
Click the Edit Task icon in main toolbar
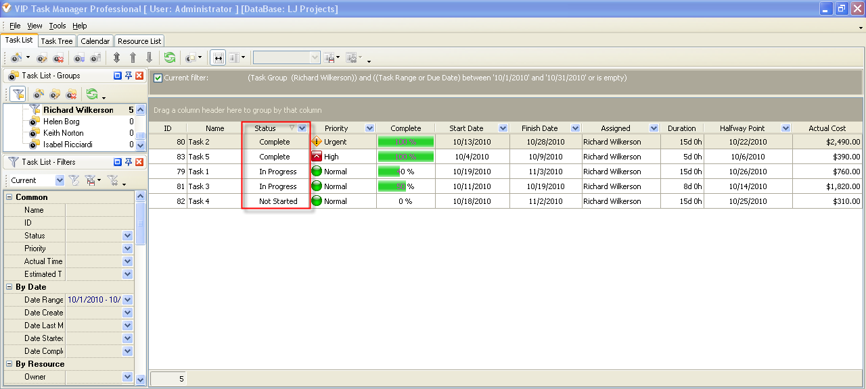42,58
